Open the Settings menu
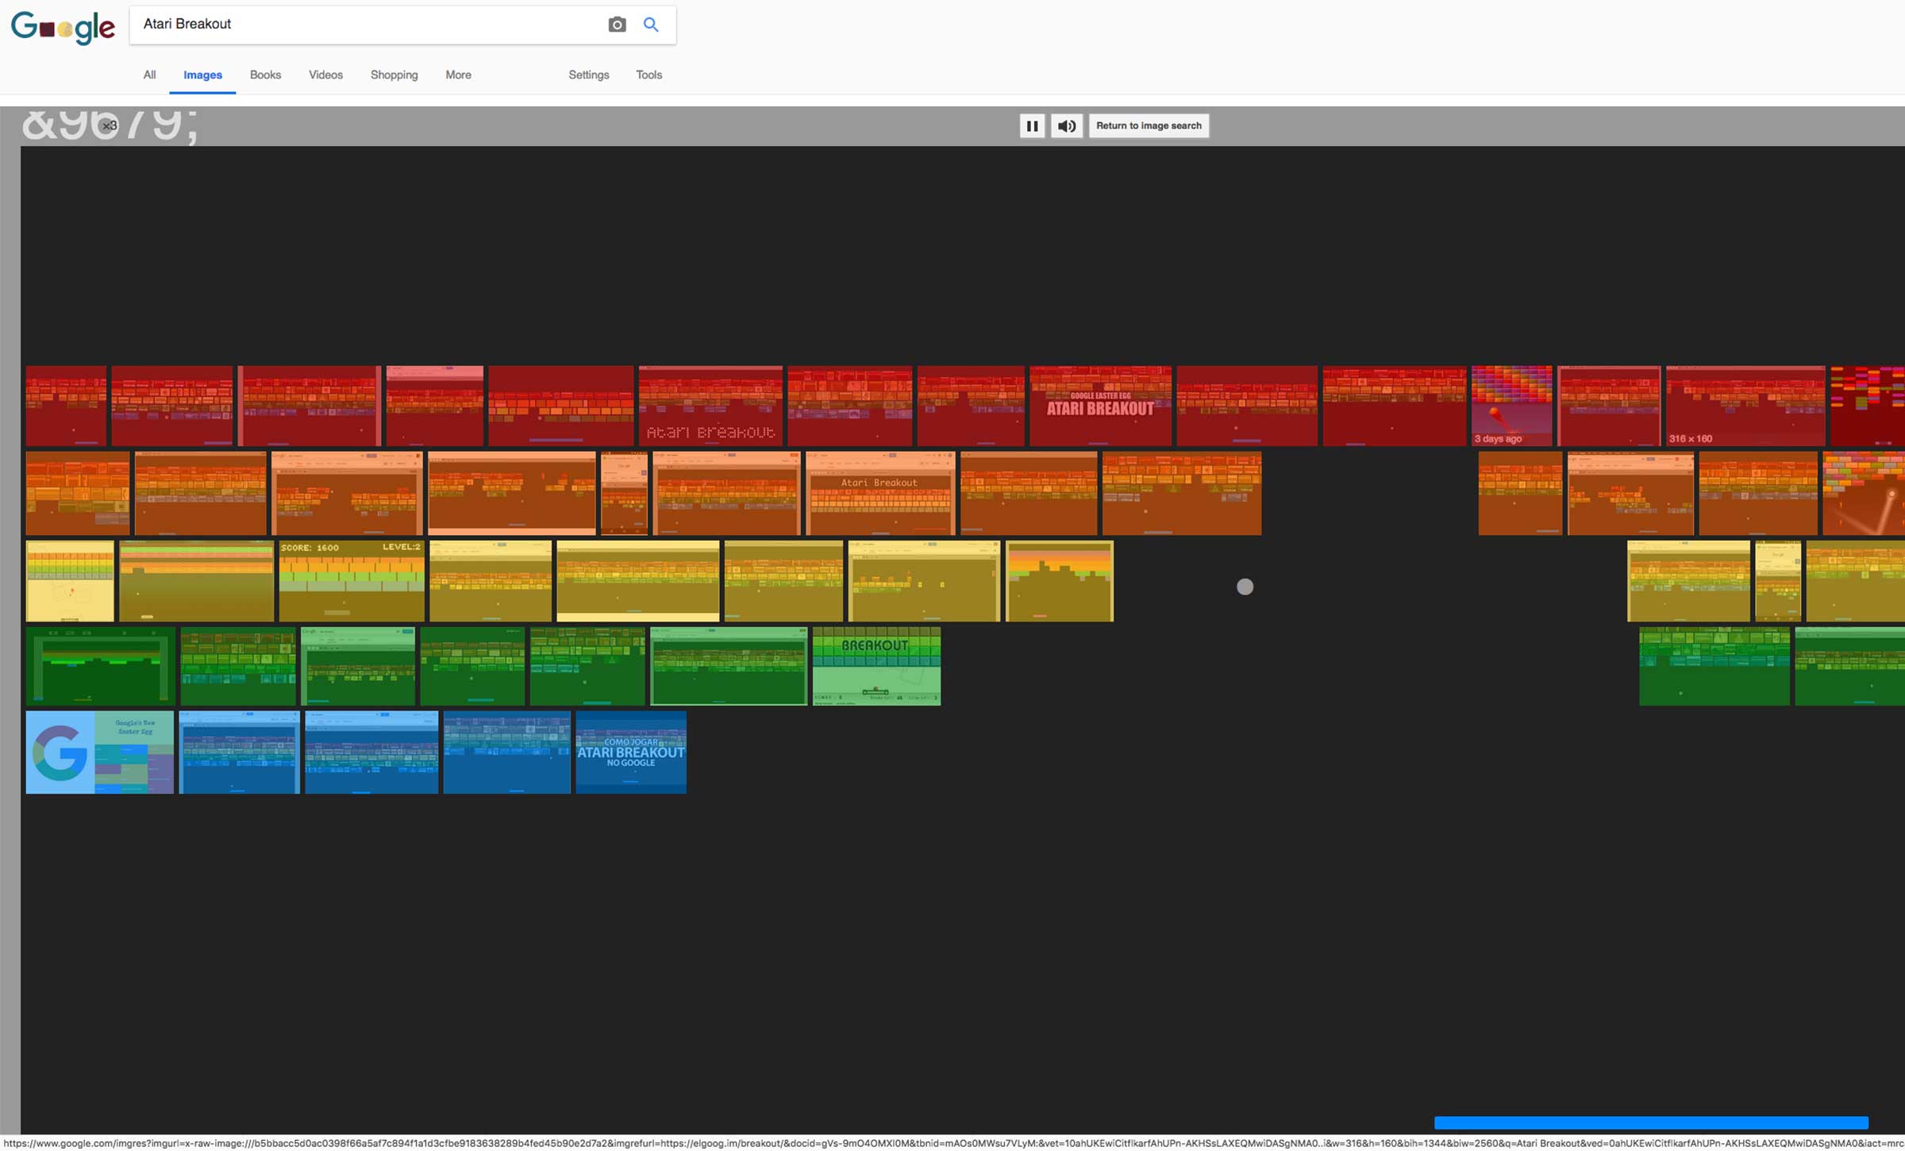The image size is (1905, 1151). click(589, 75)
